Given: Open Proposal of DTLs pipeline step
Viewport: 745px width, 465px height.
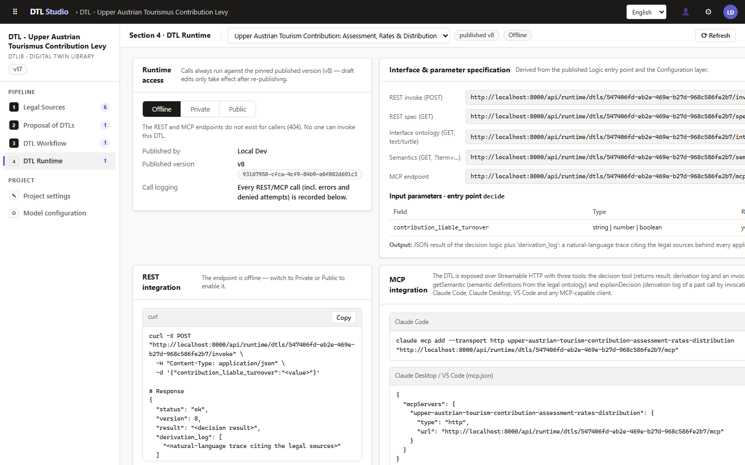Looking at the screenshot, I should click(x=59, y=125).
